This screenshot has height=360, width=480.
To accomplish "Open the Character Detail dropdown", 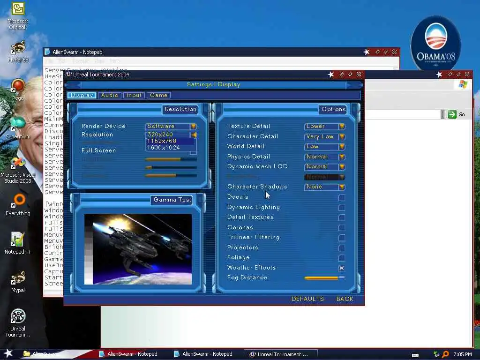I will (x=324, y=136).
